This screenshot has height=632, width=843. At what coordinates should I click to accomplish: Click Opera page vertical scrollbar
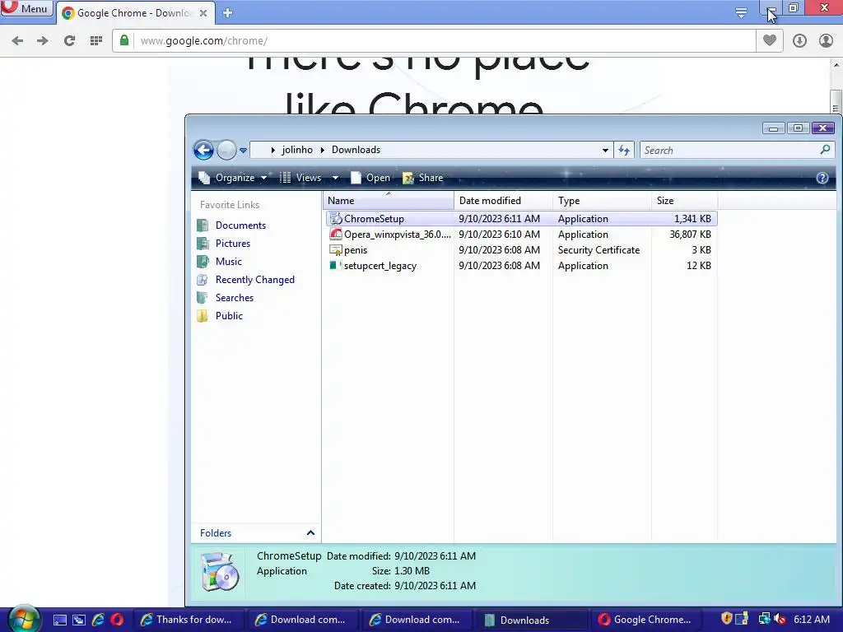(836, 102)
